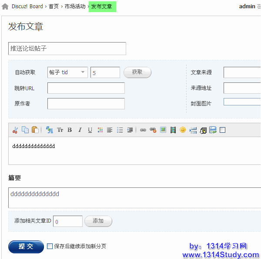Viewport: 261px width, 259px height.
Task: Open 市场活动 breadcrumb link
Action: (x=75, y=7)
